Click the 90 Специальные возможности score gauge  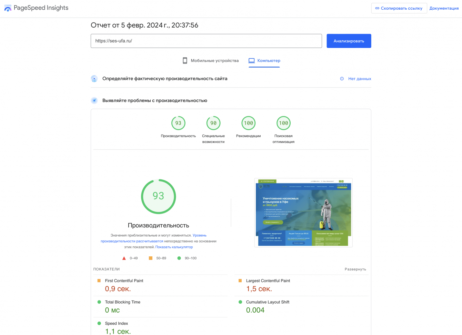[213, 123]
